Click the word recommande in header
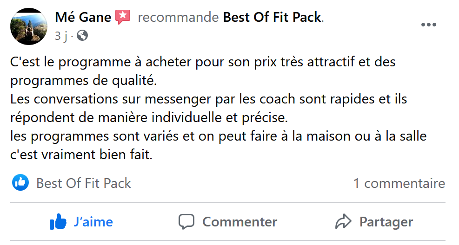 click(178, 18)
